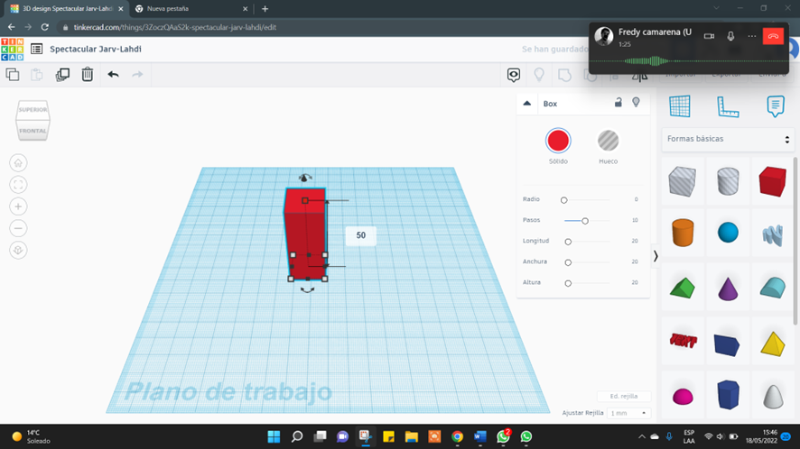This screenshot has width=800, height=449.
Task: Add the dark blue wedge shape
Action: tap(727, 345)
